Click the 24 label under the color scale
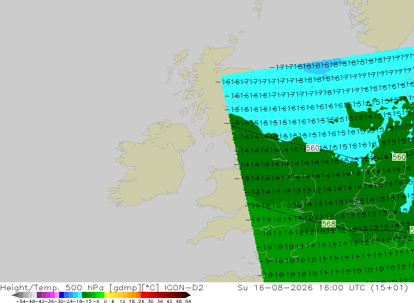 click(x=141, y=301)
